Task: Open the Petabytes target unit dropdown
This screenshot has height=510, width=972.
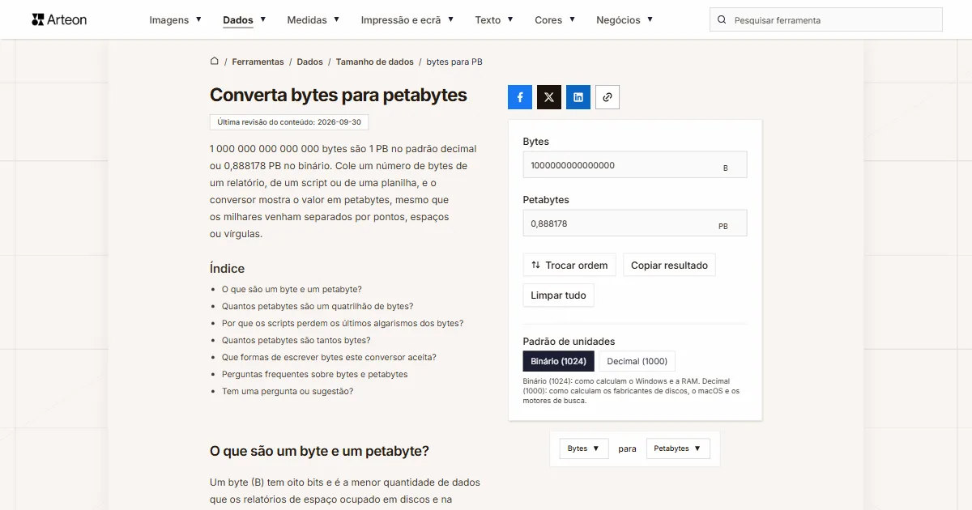Action: click(x=678, y=448)
